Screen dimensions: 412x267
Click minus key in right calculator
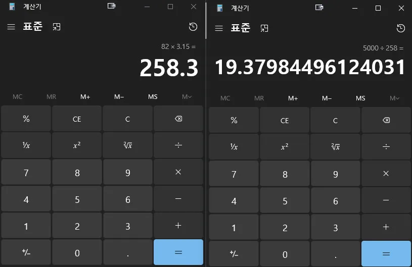point(386,200)
